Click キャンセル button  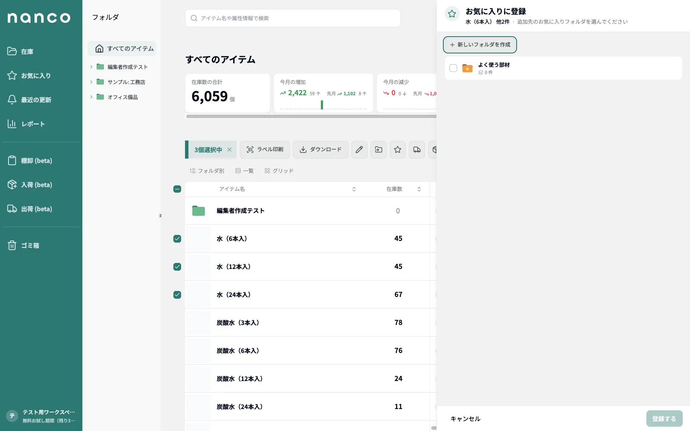click(x=465, y=419)
